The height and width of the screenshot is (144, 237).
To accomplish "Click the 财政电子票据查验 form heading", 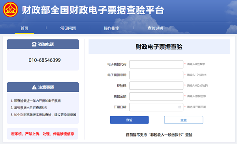I will [159, 47].
